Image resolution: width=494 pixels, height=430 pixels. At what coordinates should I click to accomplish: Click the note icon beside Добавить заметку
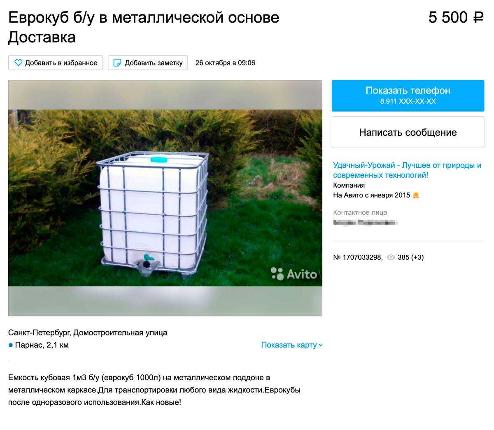coord(117,63)
